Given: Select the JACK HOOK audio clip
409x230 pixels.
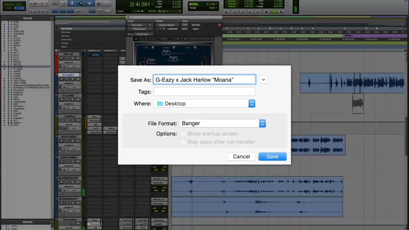Looking at the screenshot, I should click(x=318, y=145).
